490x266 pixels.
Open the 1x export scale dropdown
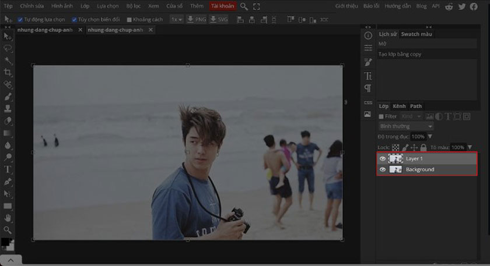click(x=176, y=19)
